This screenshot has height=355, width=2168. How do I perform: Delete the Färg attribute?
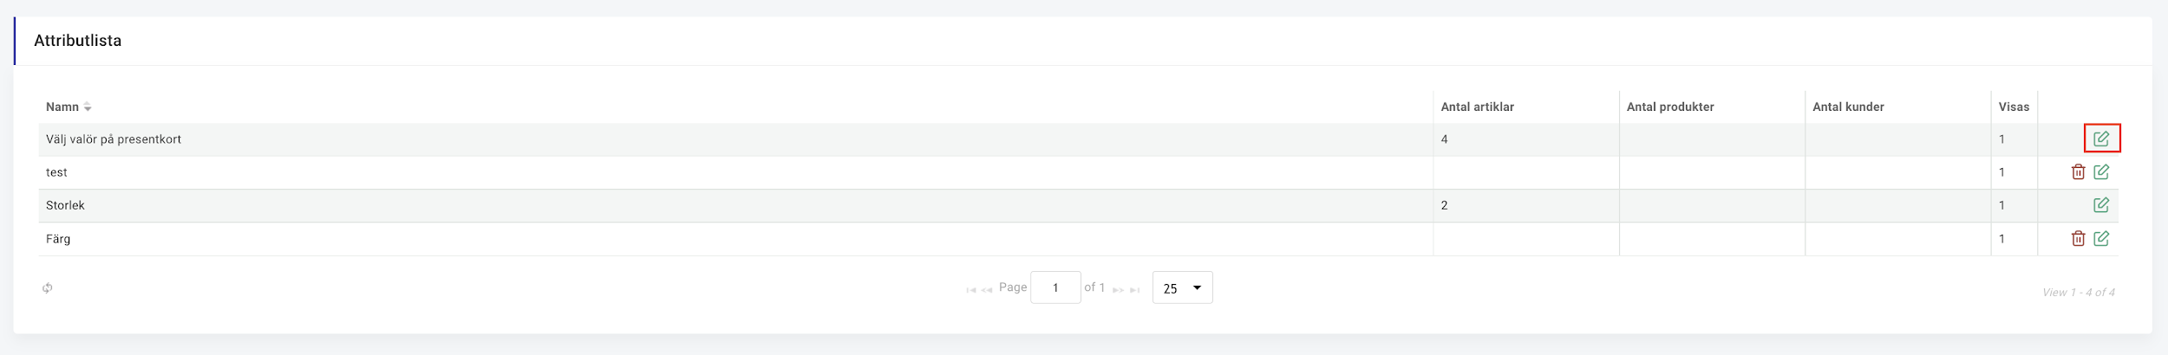click(x=2078, y=238)
